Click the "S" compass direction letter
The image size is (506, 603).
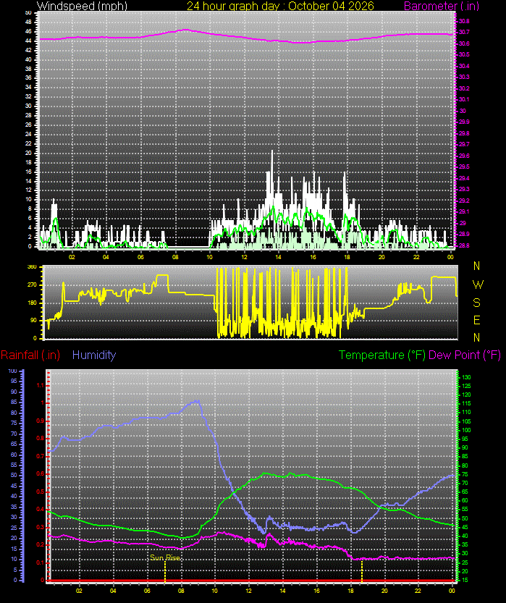pos(477,303)
